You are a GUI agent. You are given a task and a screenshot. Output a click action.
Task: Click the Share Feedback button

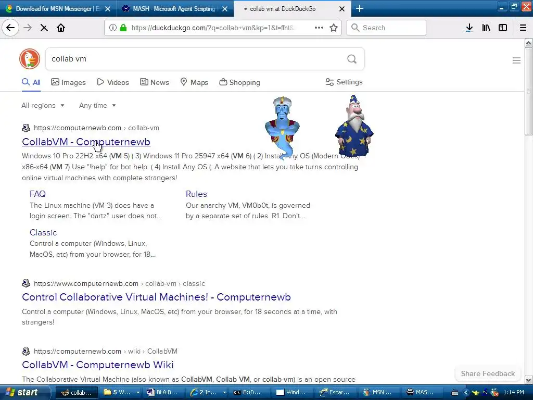(x=488, y=373)
